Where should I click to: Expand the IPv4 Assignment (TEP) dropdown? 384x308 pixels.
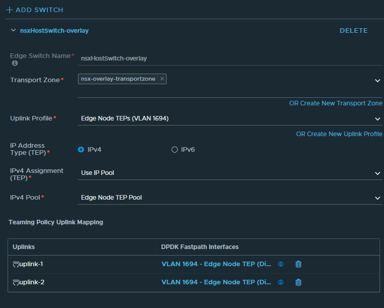377,173
